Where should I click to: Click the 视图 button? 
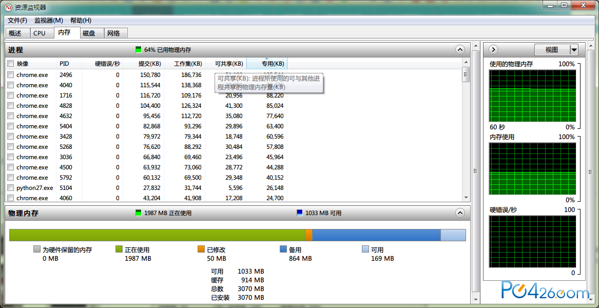[x=552, y=50]
